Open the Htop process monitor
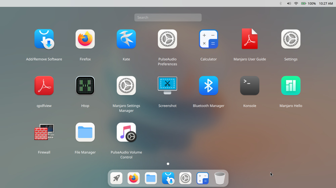The image size is (336, 188). click(x=85, y=86)
